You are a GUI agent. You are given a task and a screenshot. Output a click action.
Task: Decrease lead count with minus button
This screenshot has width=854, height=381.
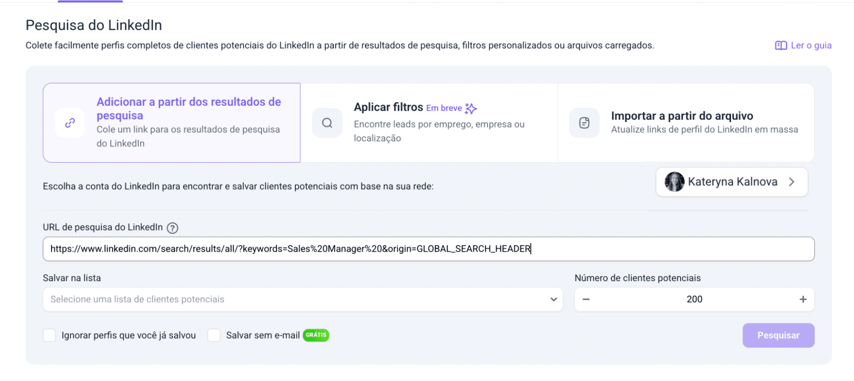586,299
